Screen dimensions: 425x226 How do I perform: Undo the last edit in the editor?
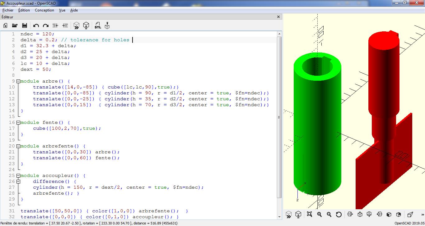(36, 25)
